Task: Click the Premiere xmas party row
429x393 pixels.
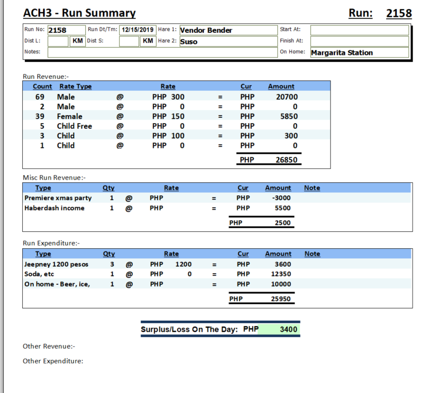Action: click(58, 198)
